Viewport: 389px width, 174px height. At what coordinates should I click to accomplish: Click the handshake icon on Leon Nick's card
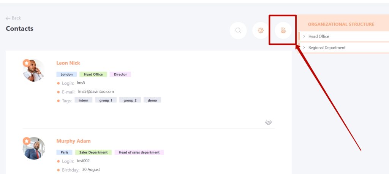point(269,123)
